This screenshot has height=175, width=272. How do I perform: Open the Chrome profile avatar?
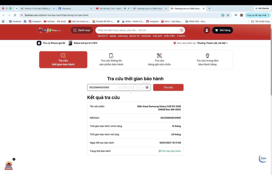tap(241, 15)
